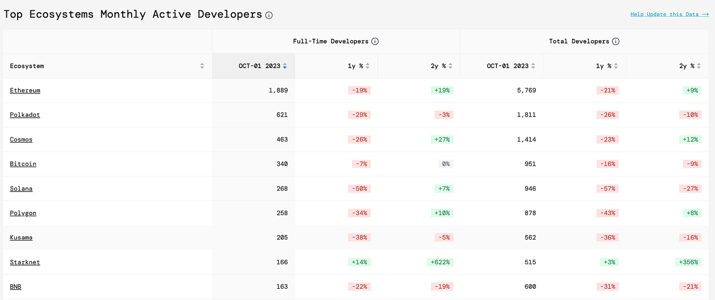Open the Starknet ecosystem link
Screen dimensions: 715x300
(25, 262)
